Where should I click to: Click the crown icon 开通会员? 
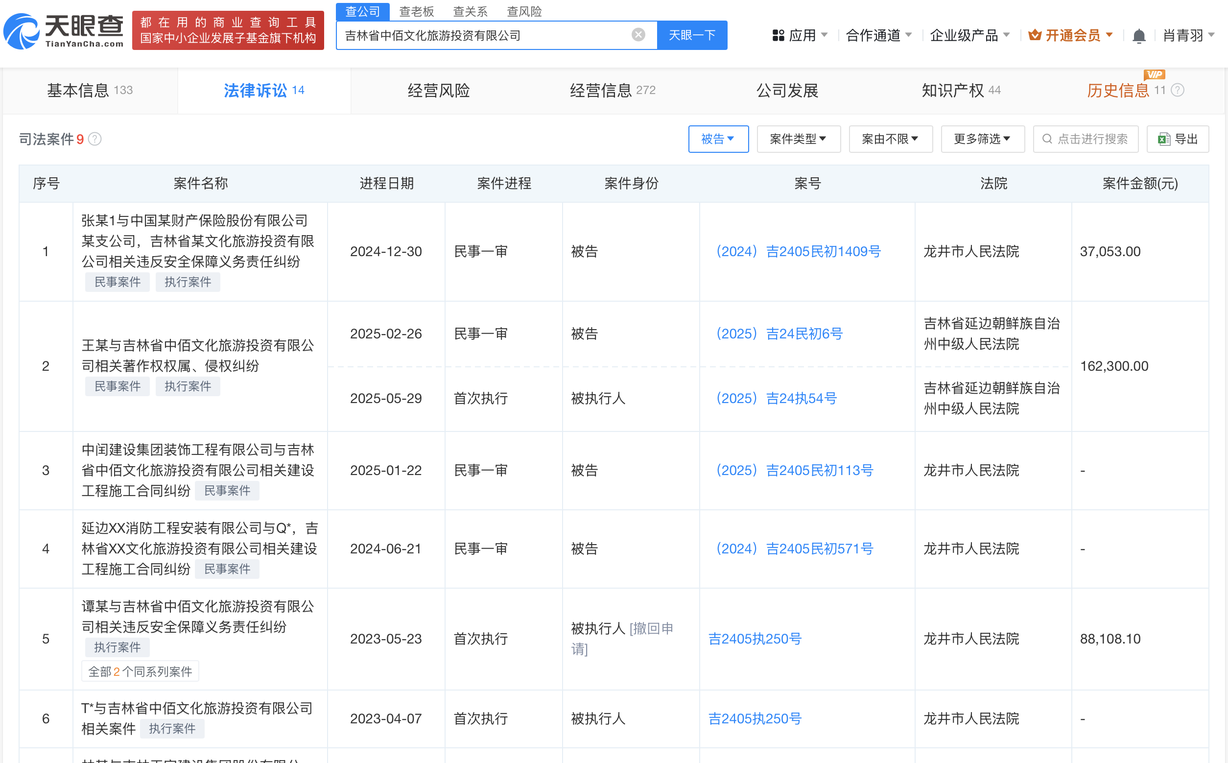point(1034,35)
